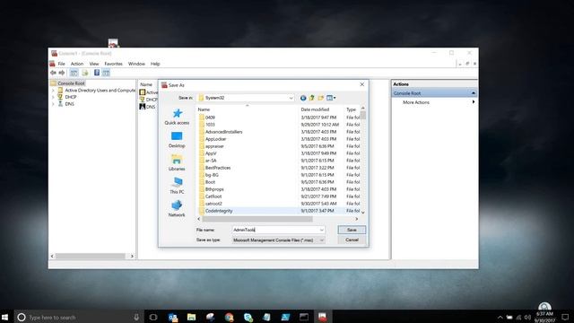Select the AdvancedInstallers folder
Viewport: 574px width, 323px height.
coord(223,132)
